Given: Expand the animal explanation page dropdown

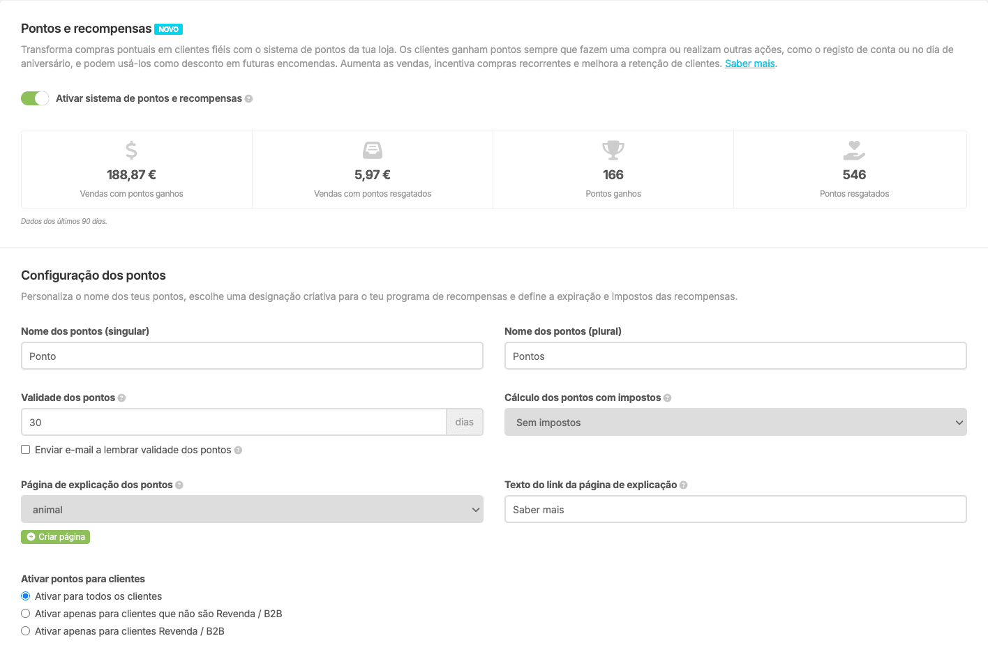Looking at the screenshot, I should pos(252,510).
